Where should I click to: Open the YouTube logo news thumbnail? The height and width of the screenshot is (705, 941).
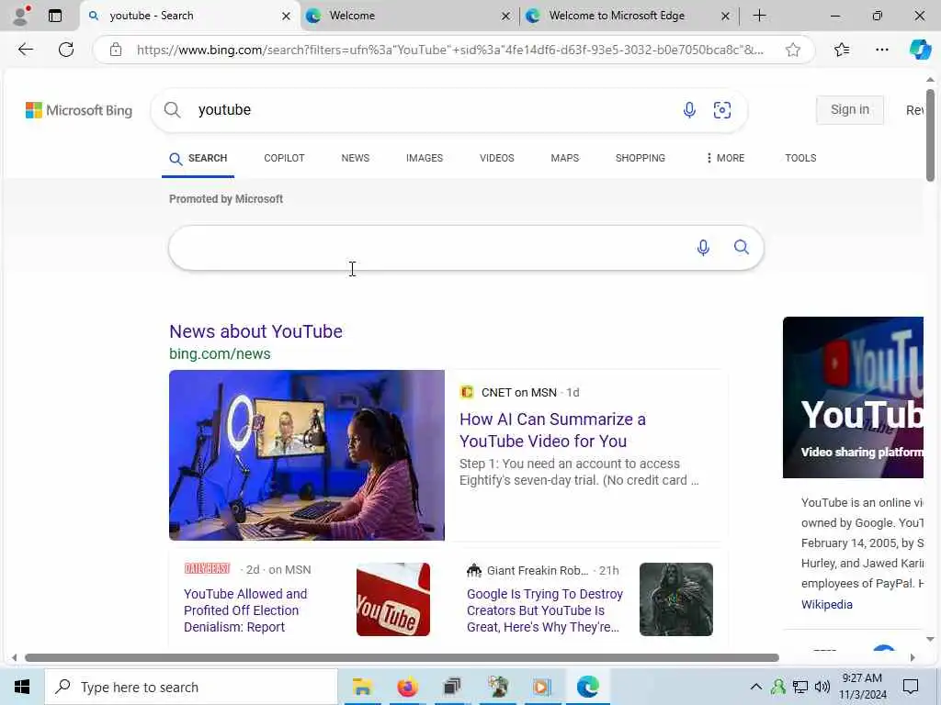click(x=393, y=599)
